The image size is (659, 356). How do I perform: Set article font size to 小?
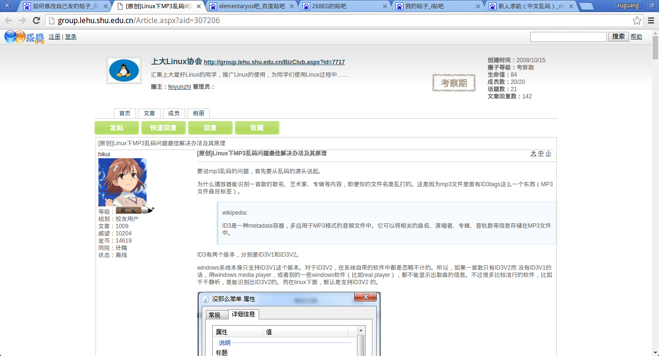point(548,154)
